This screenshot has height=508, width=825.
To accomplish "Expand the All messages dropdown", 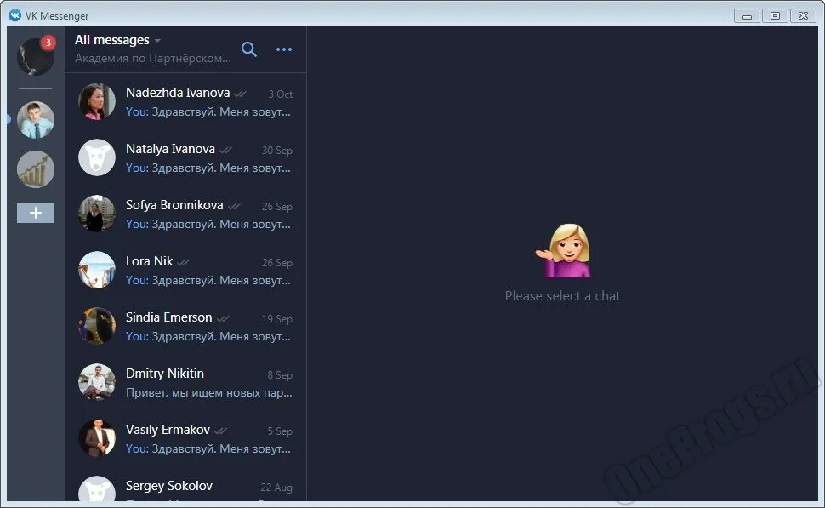I will coord(118,40).
